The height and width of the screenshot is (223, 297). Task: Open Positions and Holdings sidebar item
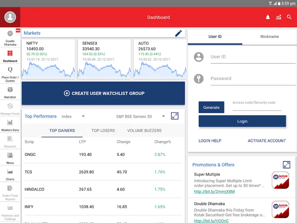[10, 213]
